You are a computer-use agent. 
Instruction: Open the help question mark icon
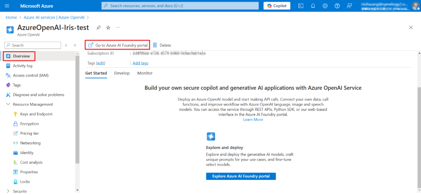pos(337,6)
